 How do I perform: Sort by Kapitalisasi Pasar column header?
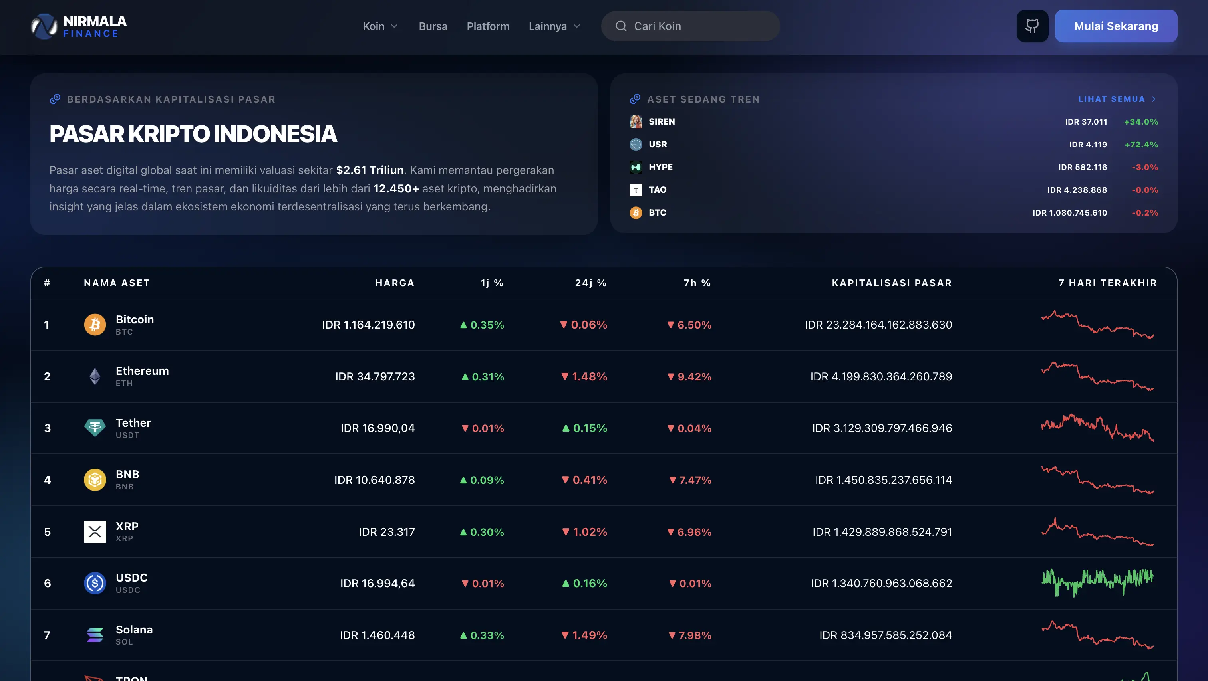pyautogui.click(x=892, y=283)
